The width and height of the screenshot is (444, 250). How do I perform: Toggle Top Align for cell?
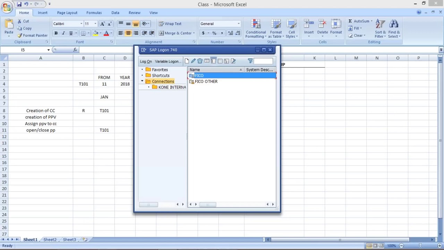click(x=121, y=24)
